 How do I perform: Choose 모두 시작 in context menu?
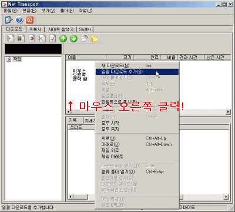[x=137, y=123]
